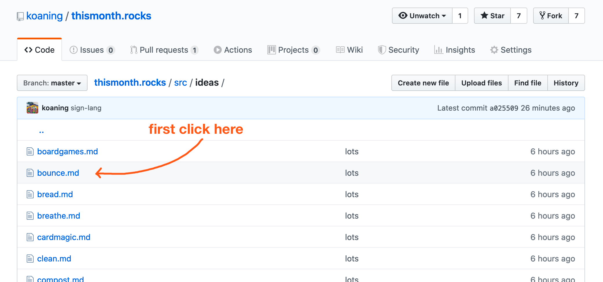Image resolution: width=603 pixels, height=282 pixels.
Task: Switch to the Issues tab
Action: [92, 50]
